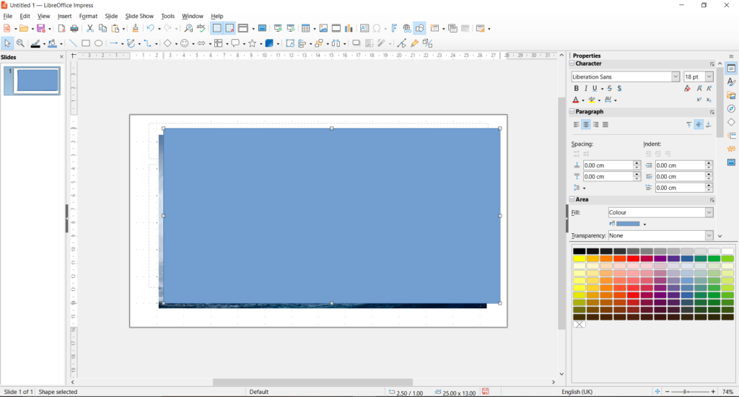Click the Insert Image toolbar icon
The width and height of the screenshot is (739, 397).
pyautogui.click(x=323, y=28)
